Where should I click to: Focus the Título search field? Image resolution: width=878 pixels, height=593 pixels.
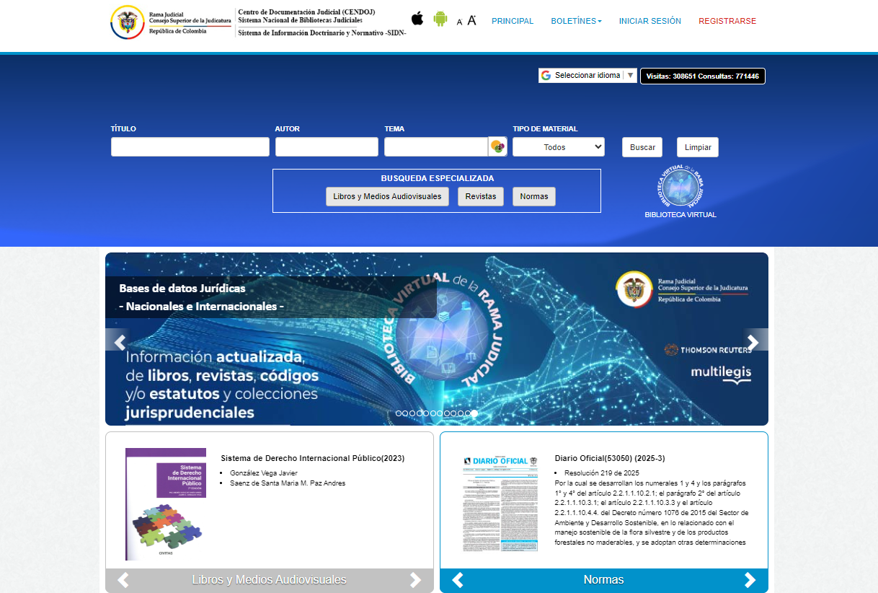(190, 146)
